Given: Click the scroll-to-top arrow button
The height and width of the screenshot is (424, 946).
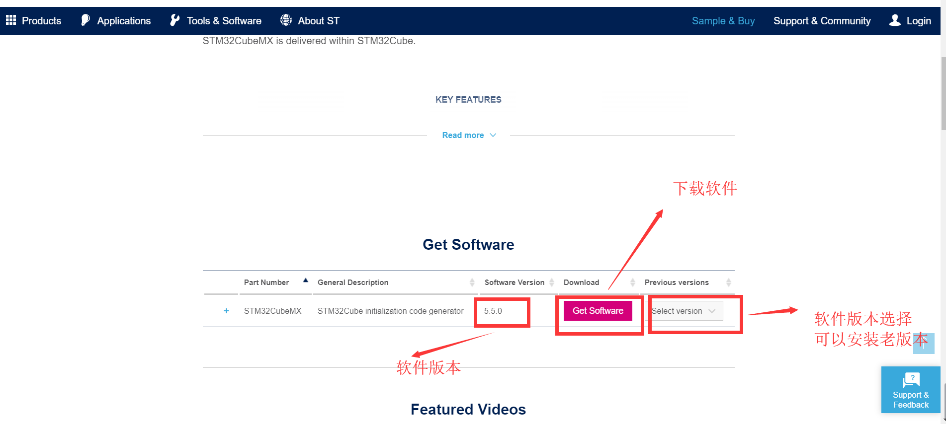Looking at the screenshot, I should (x=924, y=344).
